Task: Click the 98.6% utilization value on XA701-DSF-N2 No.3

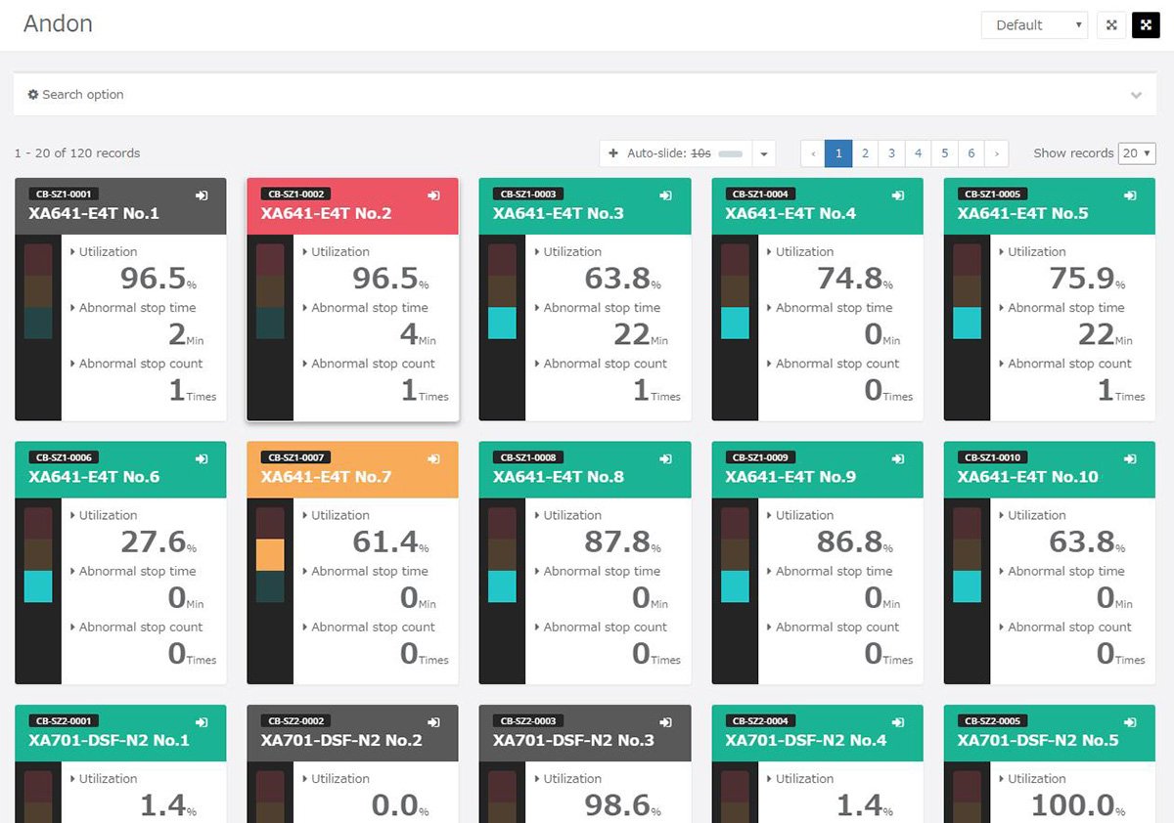Action: pyautogui.click(x=623, y=805)
